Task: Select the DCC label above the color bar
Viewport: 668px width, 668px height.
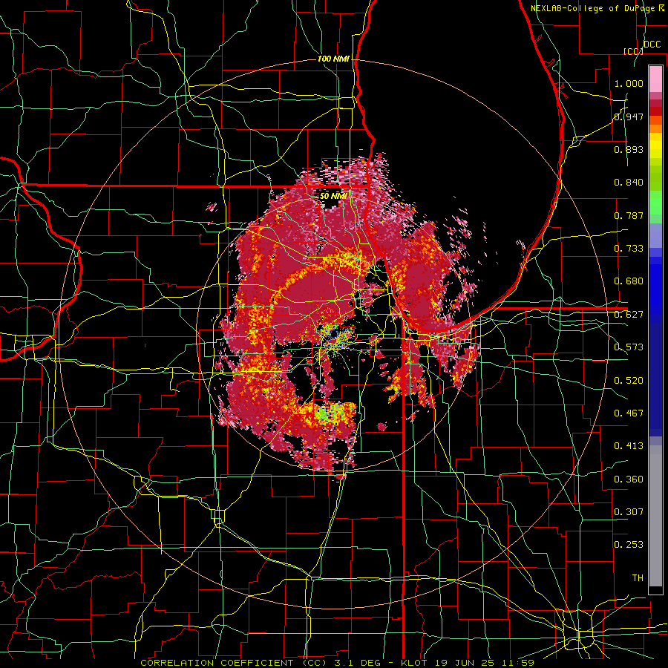Action: click(x=652, y=45)
